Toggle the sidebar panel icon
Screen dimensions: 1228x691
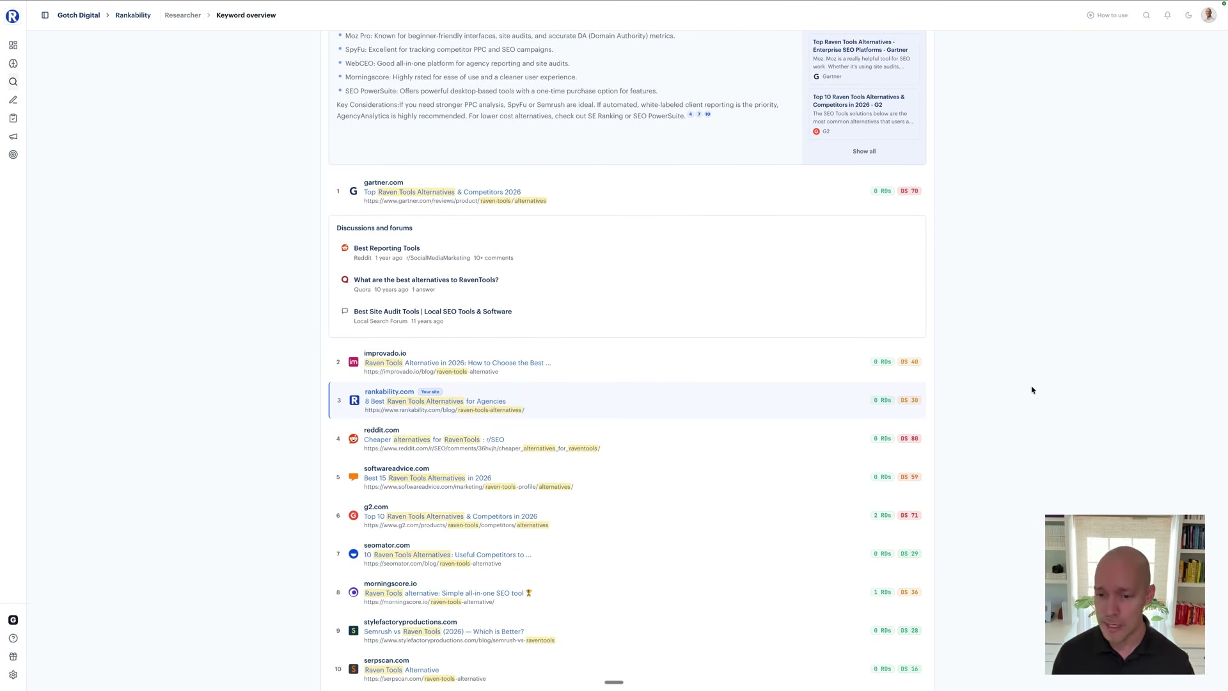(x=45, y=15)
